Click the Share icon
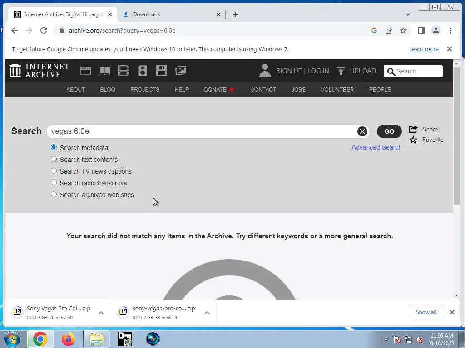465x348 pixels. point(413,129)
